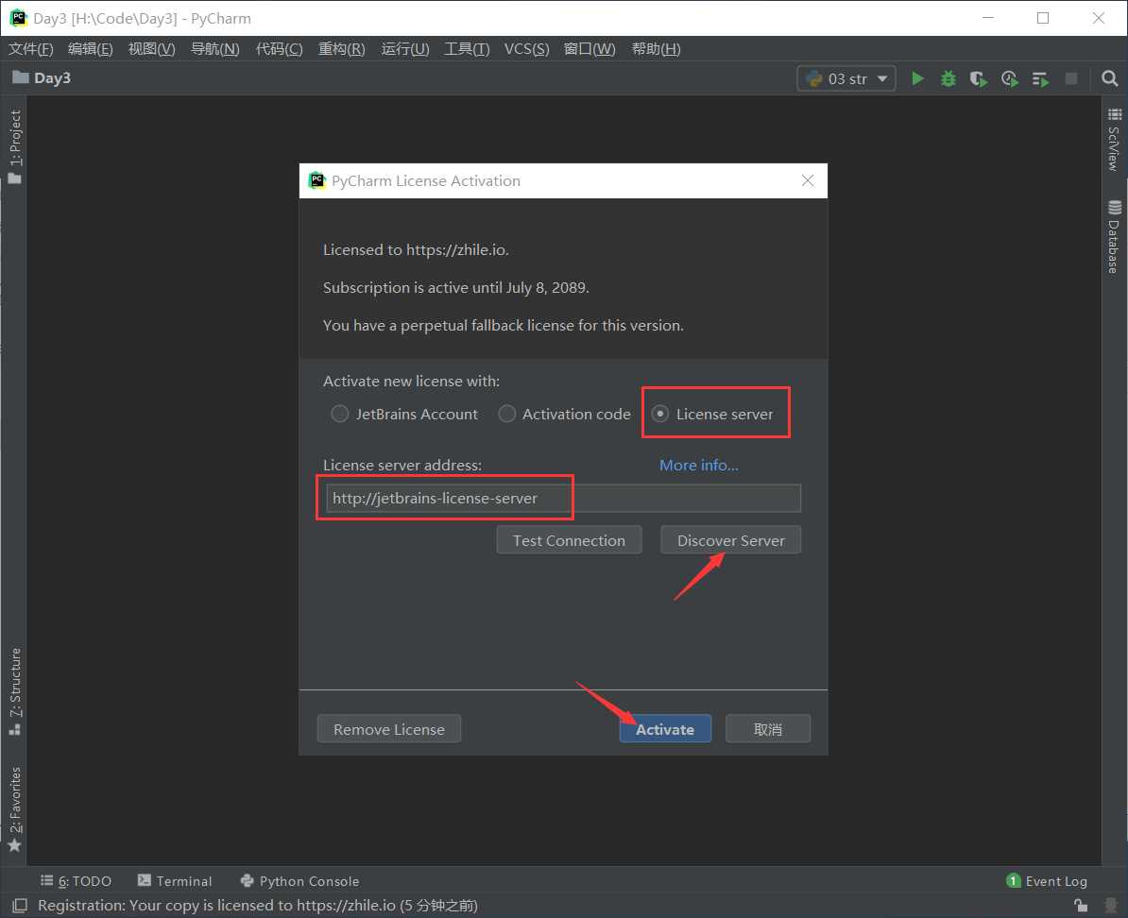
Task: Click the Test Connection button
Action: pyautogui.click(x=569, y=540)
